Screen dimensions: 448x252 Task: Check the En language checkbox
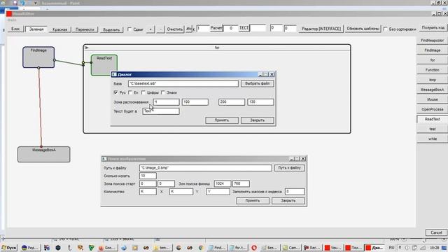click(130, 92)
